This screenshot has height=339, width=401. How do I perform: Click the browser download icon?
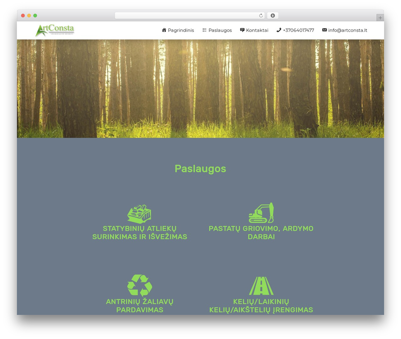[273, 16]
